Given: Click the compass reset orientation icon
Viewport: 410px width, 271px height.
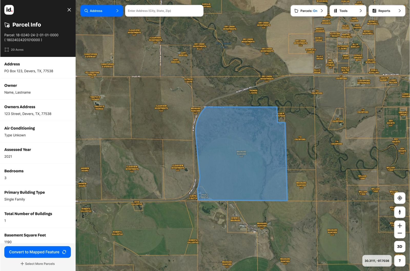Looking at the screenshot, I should (x=399, y=212).
